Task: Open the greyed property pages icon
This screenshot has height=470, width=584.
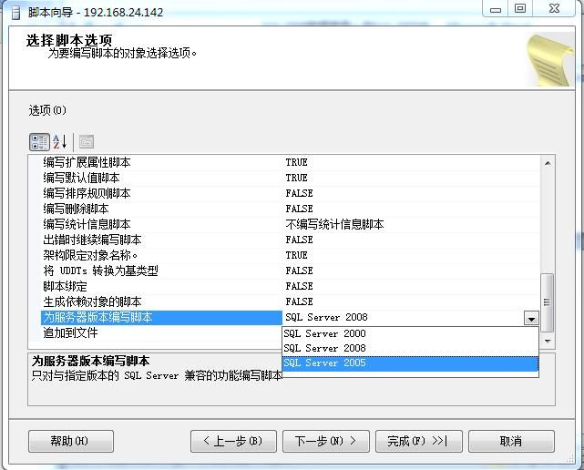Action: pyautogui.click(x=87, y=142)
